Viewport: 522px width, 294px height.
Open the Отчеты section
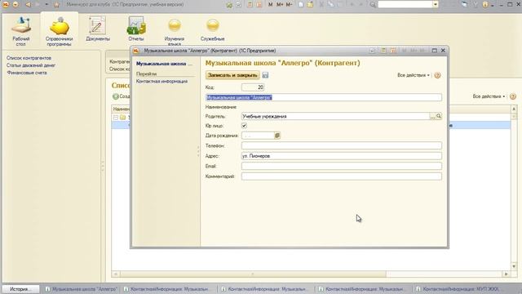coord(136,29)
